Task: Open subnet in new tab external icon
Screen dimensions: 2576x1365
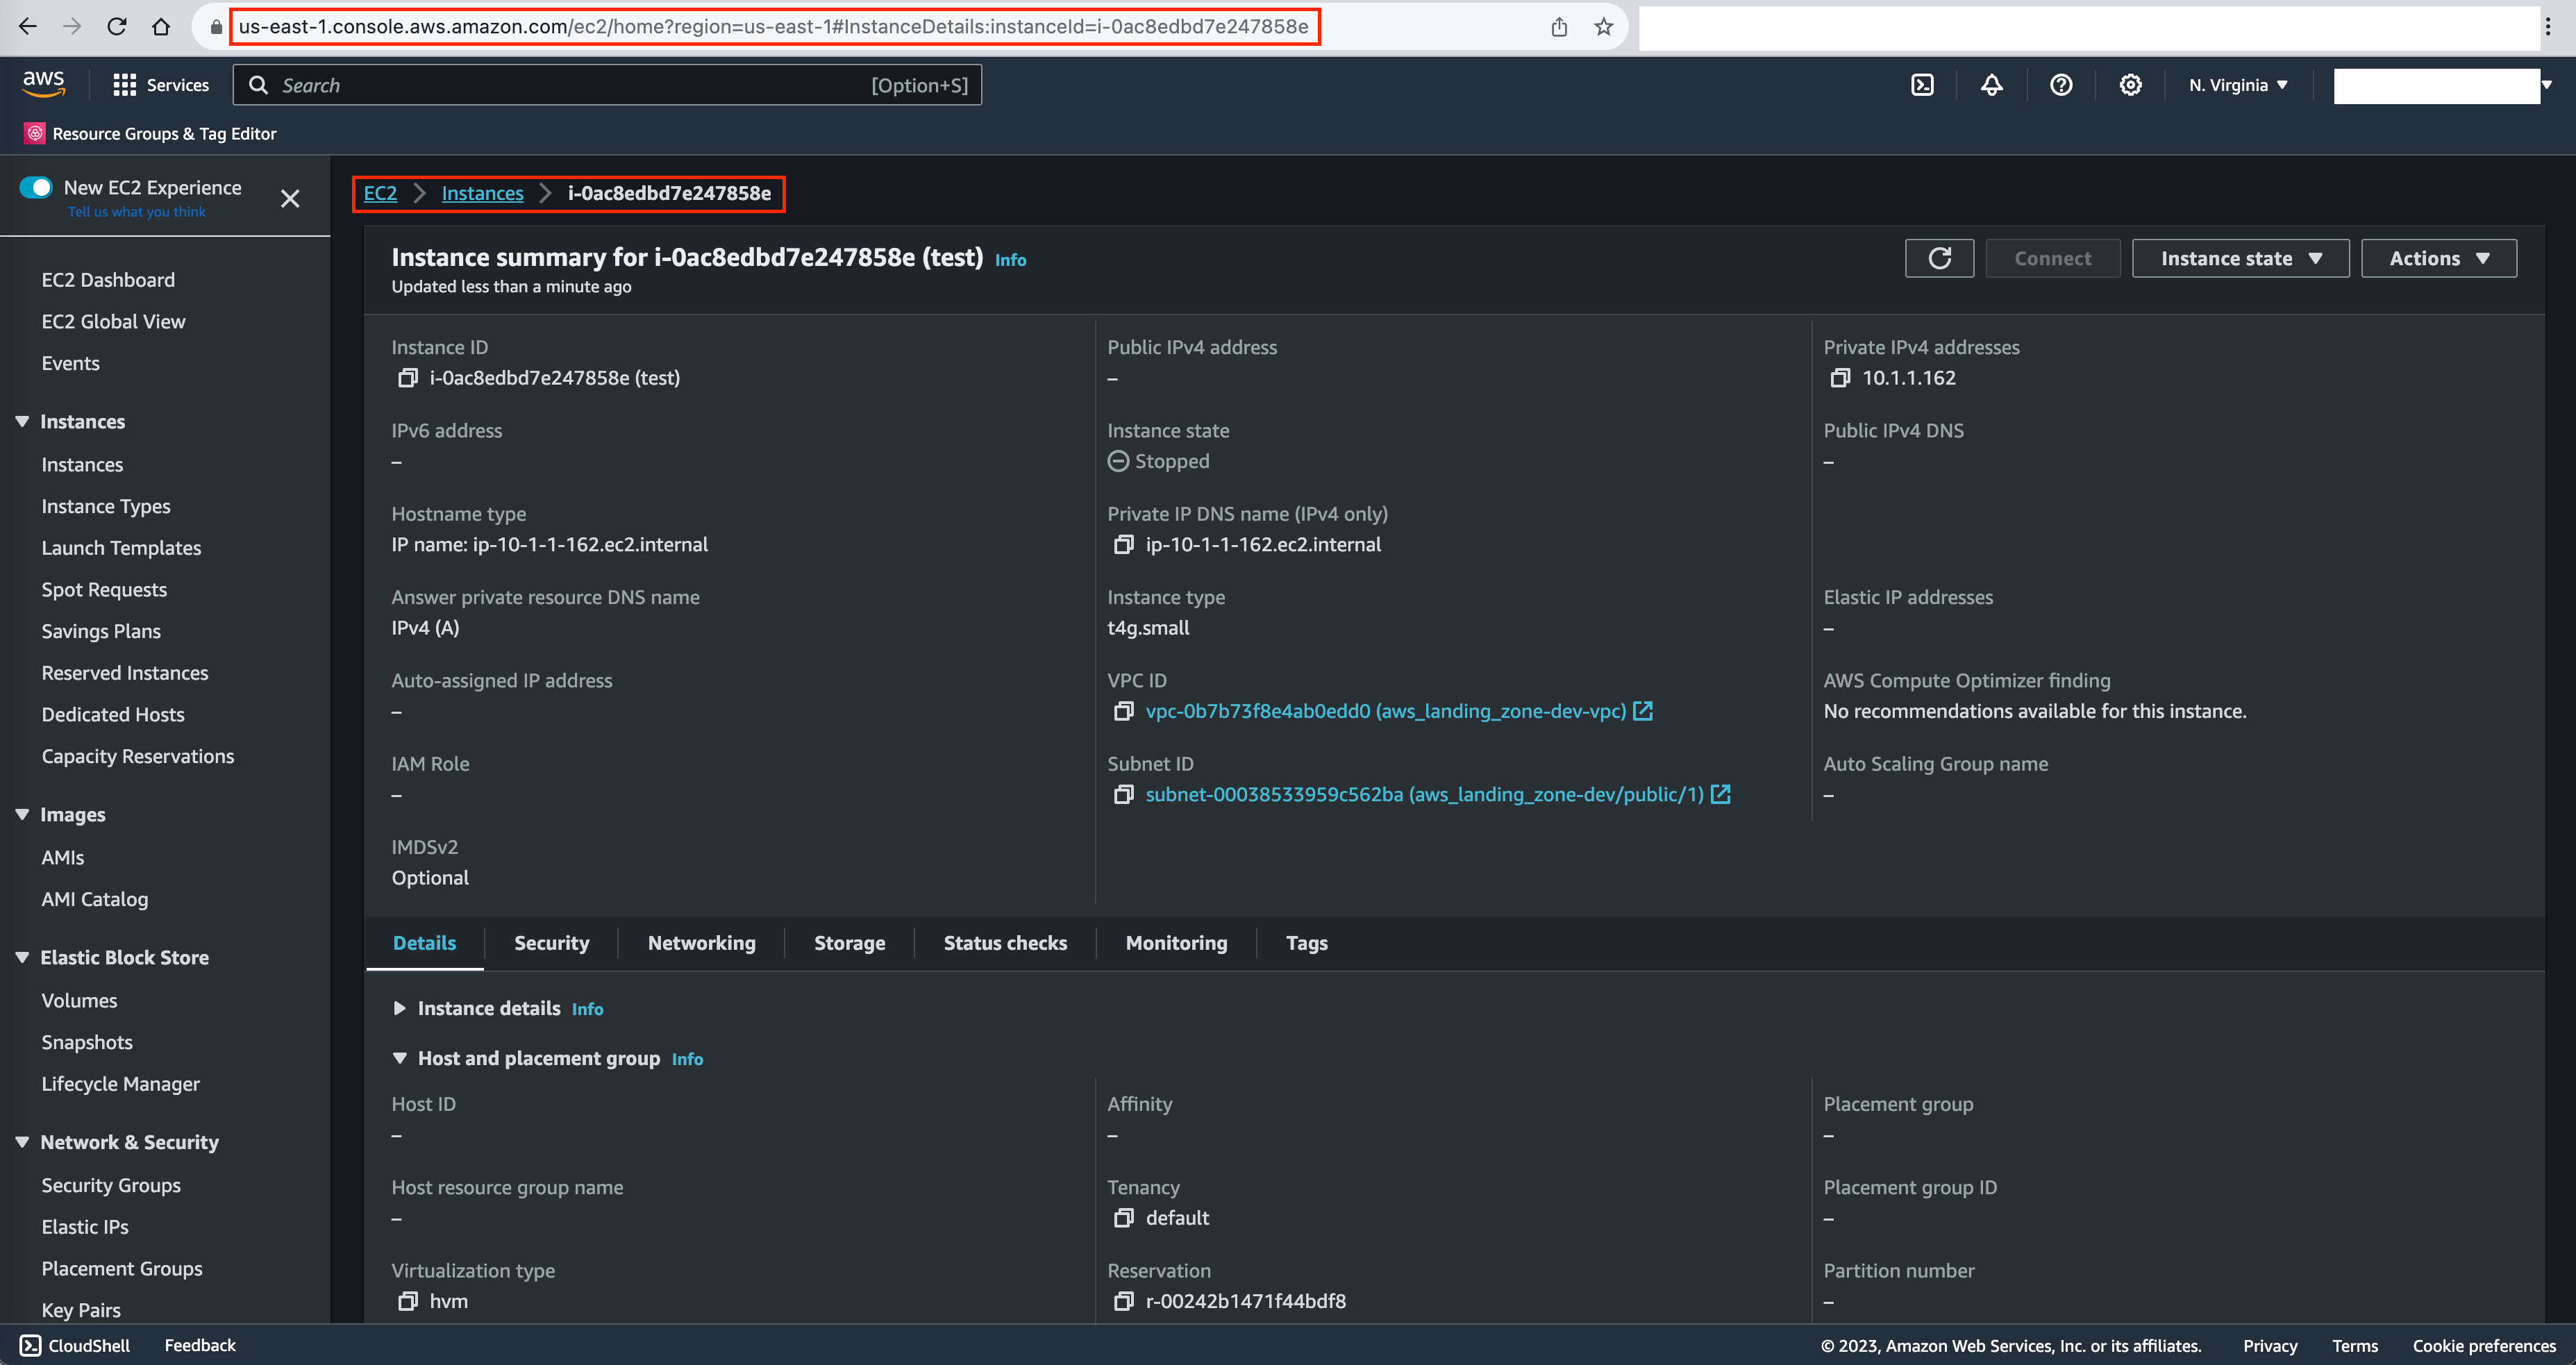Action: [x=1720, y=794]
